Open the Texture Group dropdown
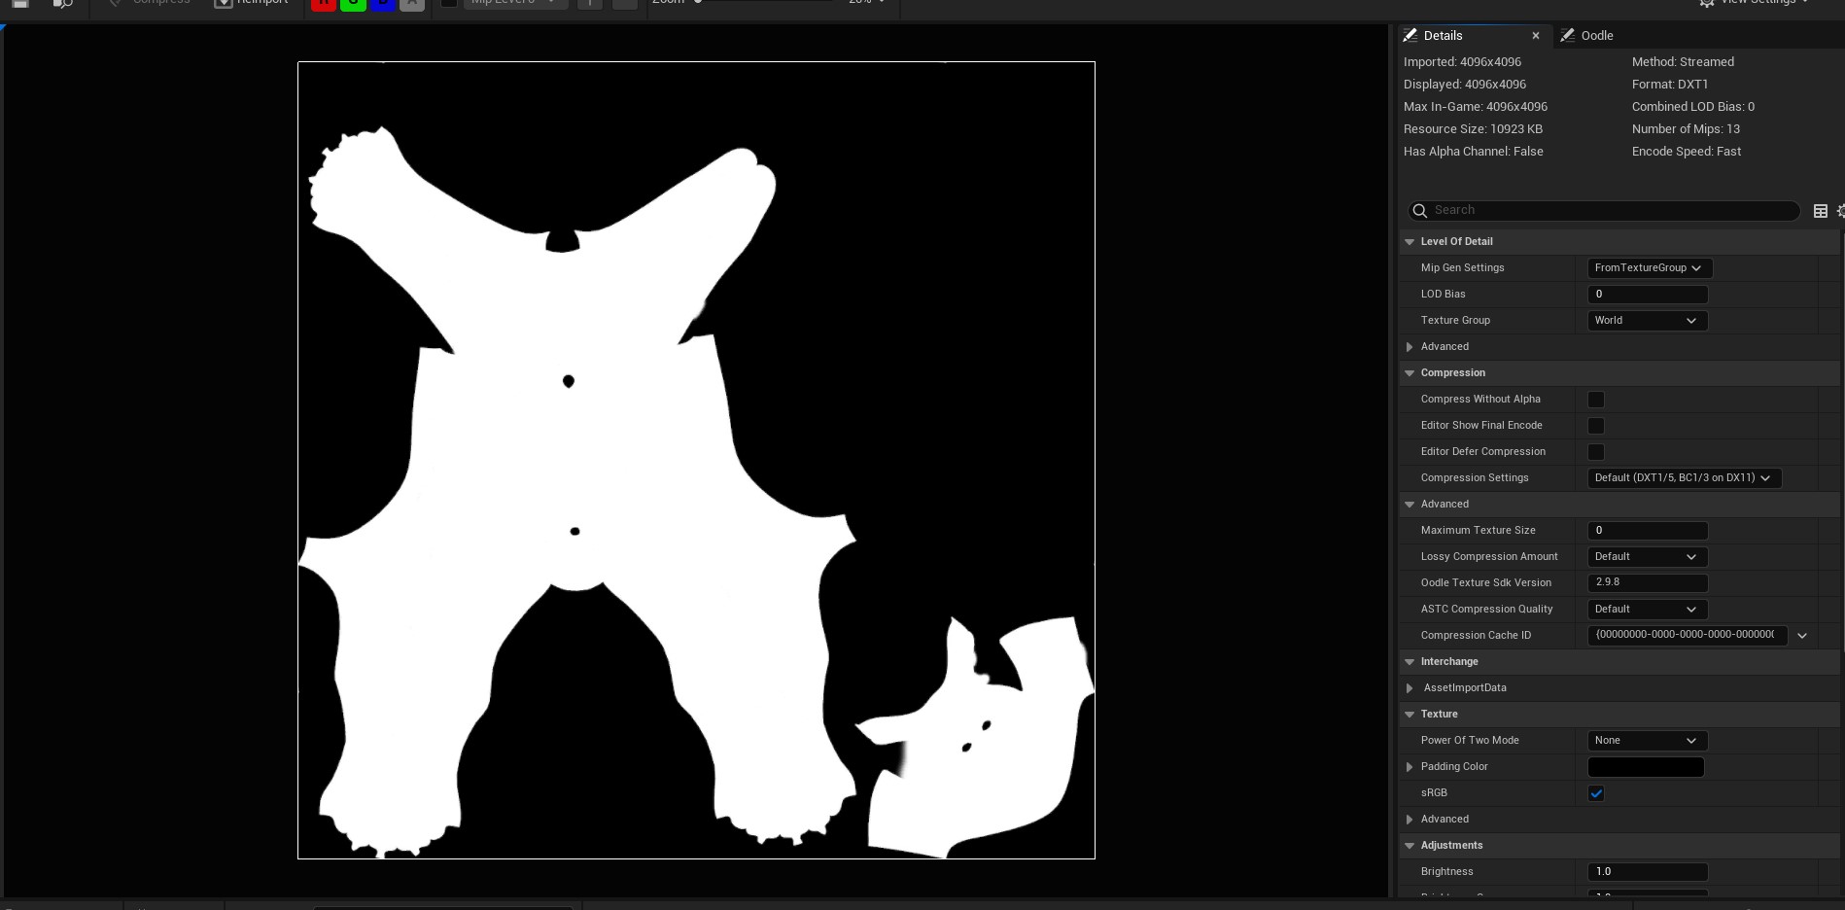The height and width of the screenshot is (910, 1845). [1647, 321]
